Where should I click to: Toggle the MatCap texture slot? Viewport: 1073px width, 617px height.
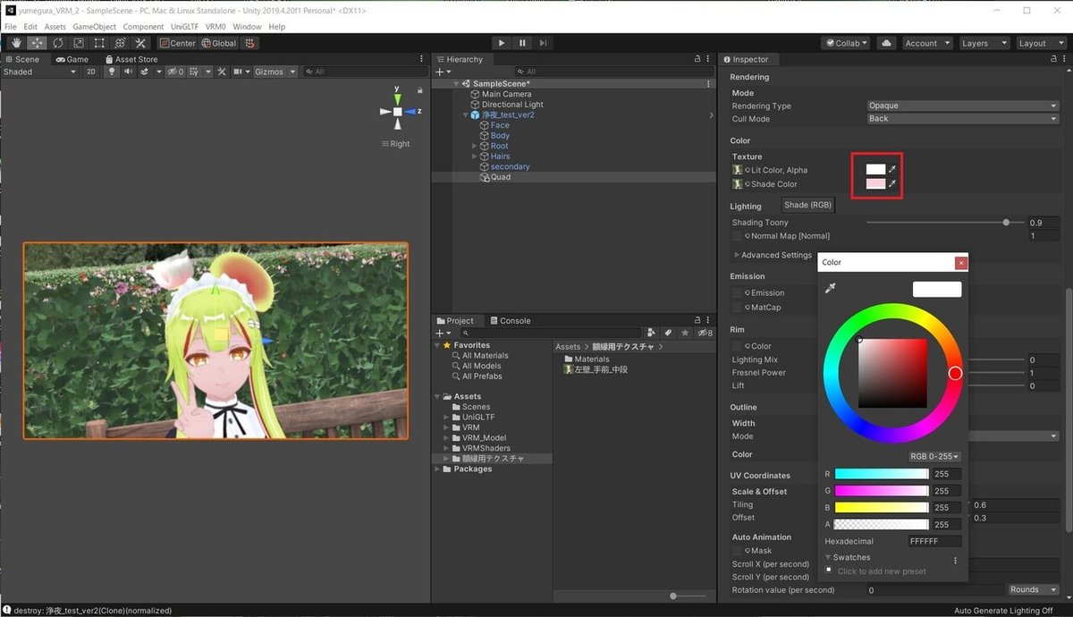[737, 307]
